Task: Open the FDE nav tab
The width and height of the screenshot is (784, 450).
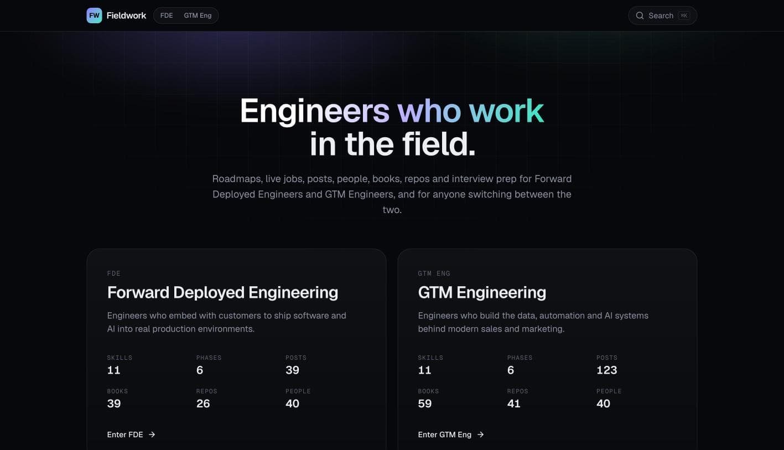Action: pyautogui.click(x=167, y=15)
